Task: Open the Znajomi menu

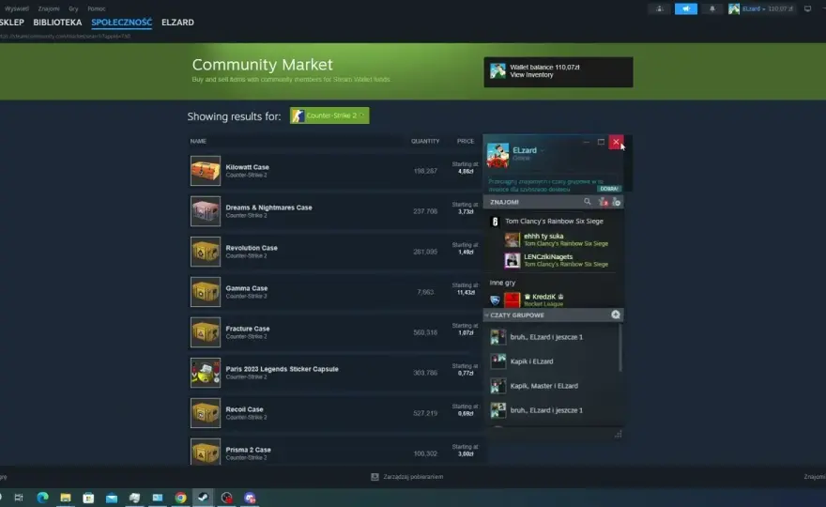Action: pyautogui.click(x=49, y=8)
